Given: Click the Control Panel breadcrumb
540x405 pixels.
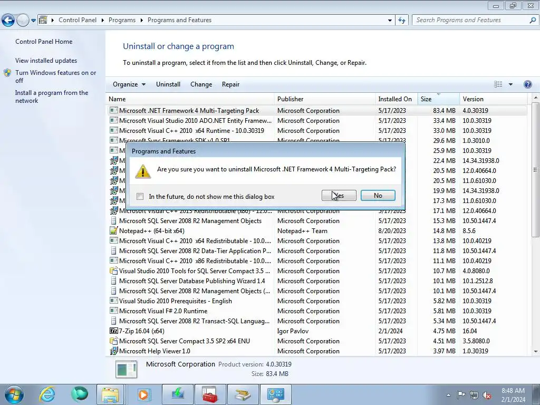Looking at the screenshot, I should pos(78,20).
